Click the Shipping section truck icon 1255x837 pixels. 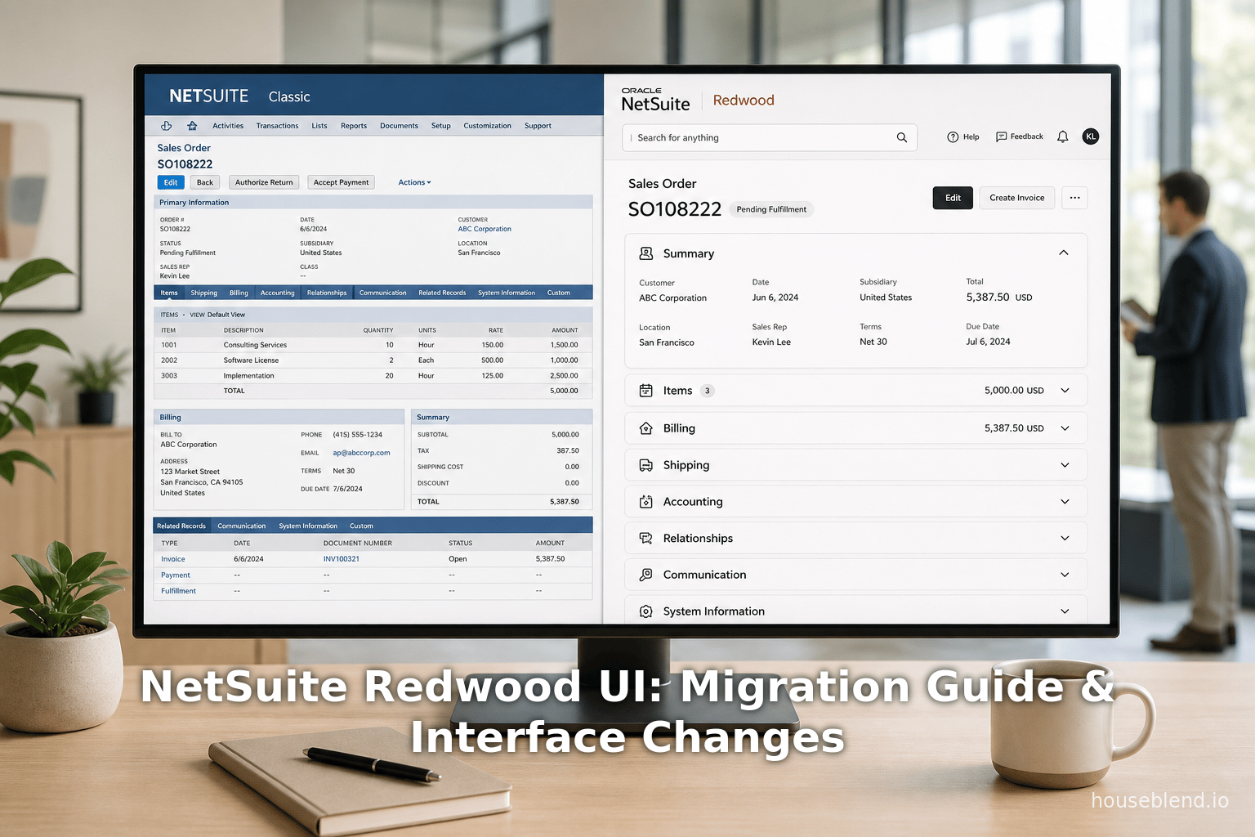pyautogui.click(x=645, y=465)
